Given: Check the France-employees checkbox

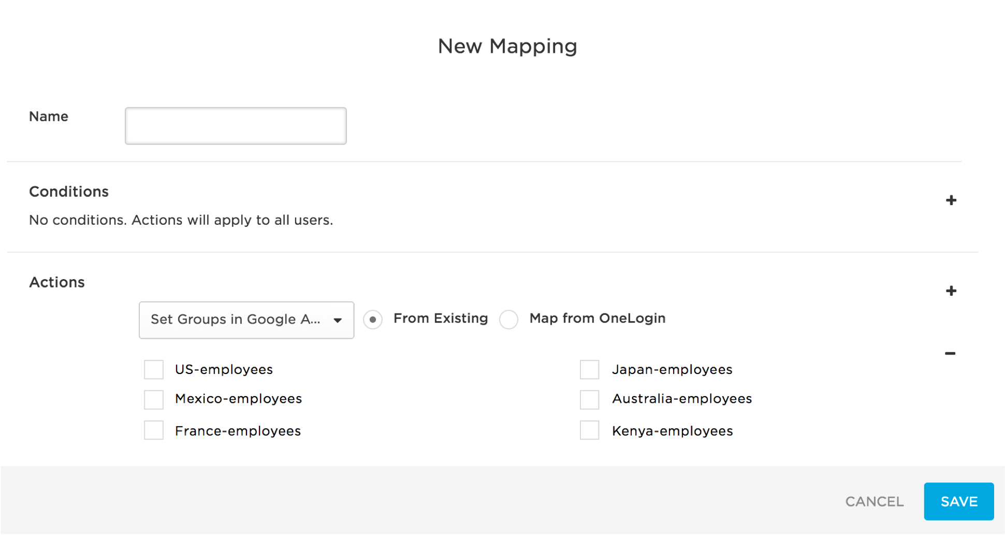Looking at the screenshot, I should pos(153,430).
